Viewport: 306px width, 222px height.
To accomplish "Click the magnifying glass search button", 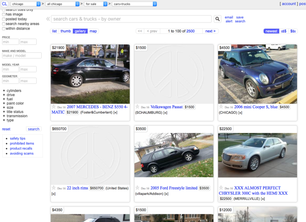I will 218,19.
